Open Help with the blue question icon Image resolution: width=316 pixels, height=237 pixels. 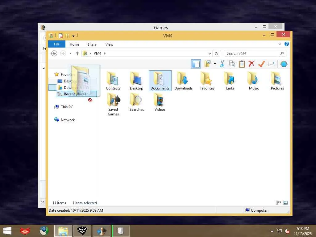coord(287,44)
